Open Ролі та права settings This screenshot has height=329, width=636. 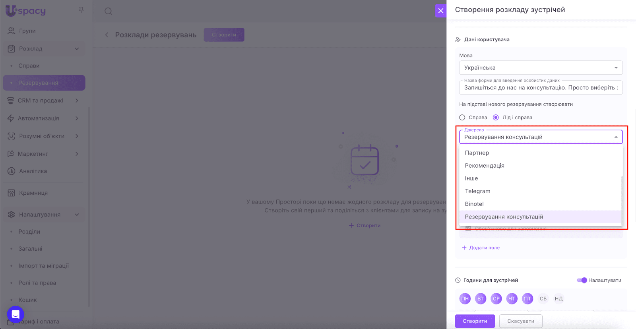coord(37,283)
